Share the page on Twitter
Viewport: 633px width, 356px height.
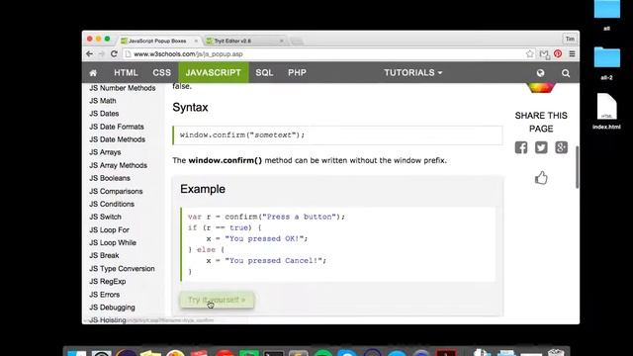point(541,147)
